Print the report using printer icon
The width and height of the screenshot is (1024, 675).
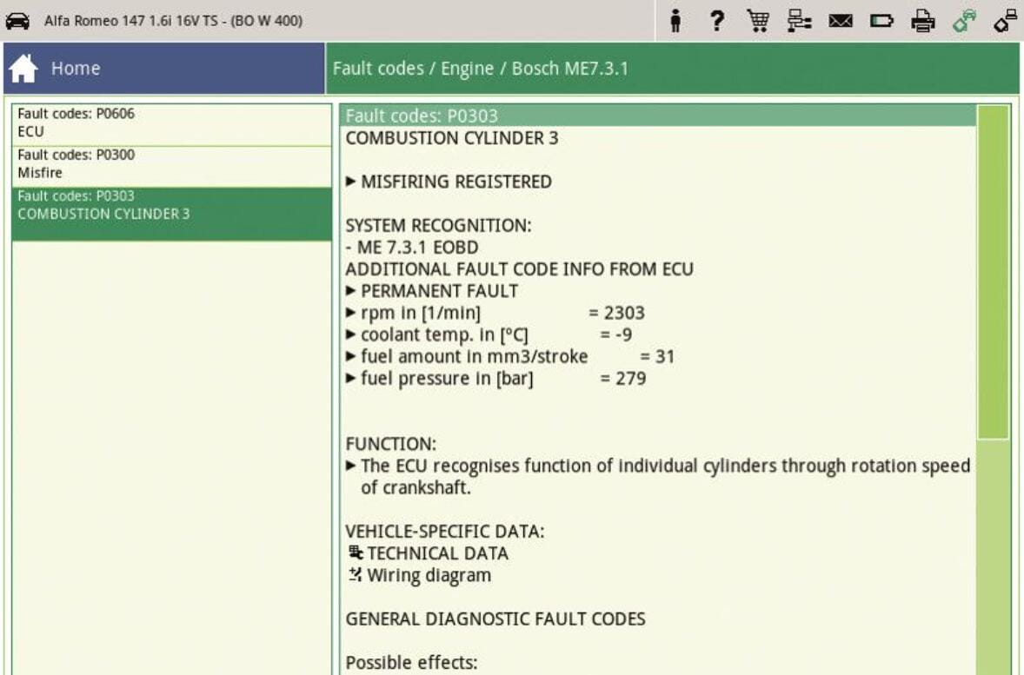point(921,21)
